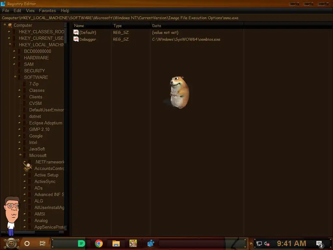The height and width of the screenshot is (250, 333).
Task: Expand the SAM key
Action: click(14, 64)
